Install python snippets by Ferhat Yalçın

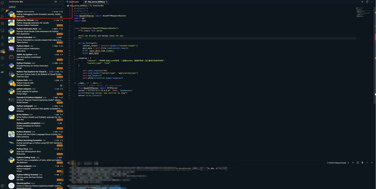tap(60, 94)
